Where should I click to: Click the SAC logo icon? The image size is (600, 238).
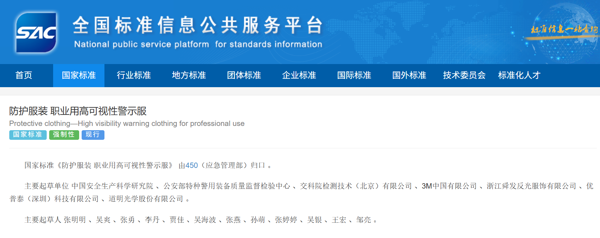(x=36, y=33)
